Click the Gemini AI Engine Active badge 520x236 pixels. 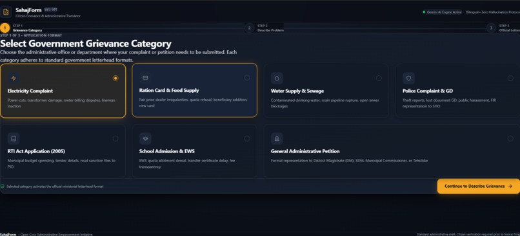[442, 12]
